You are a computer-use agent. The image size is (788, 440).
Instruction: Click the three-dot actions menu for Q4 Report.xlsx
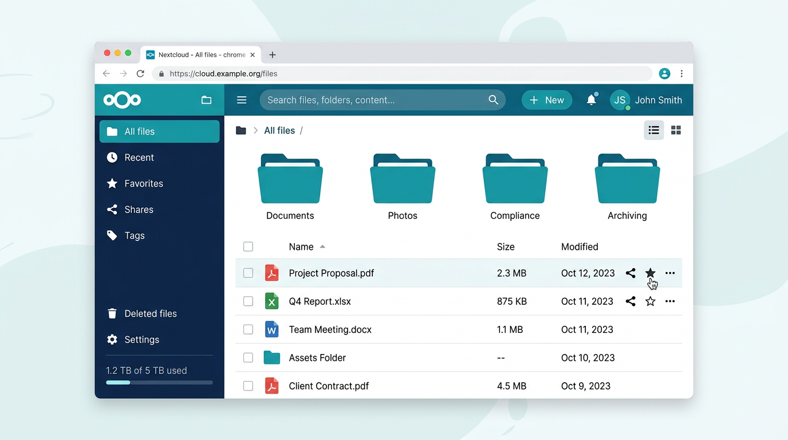[x=670, y=301]
